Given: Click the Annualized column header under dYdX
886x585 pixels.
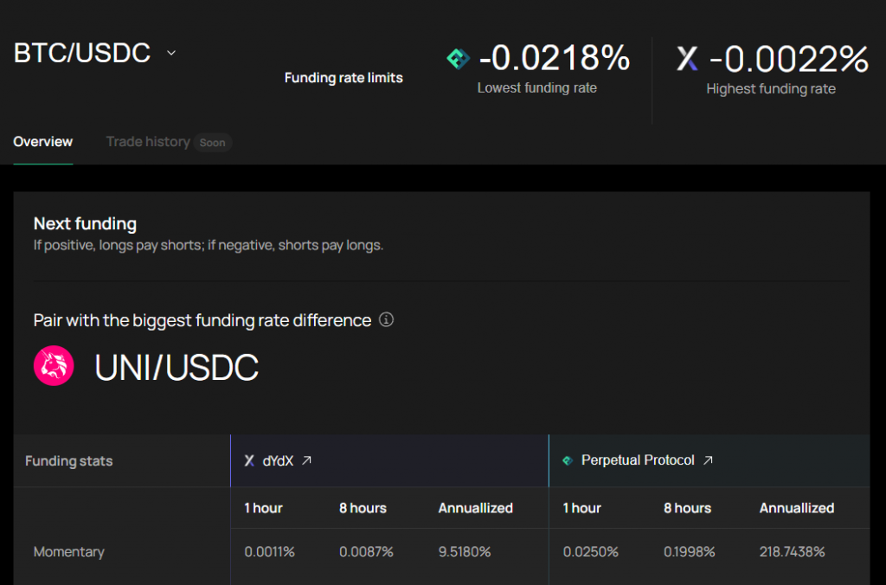Looking at the screenshot, I should [x=475, y=508].
